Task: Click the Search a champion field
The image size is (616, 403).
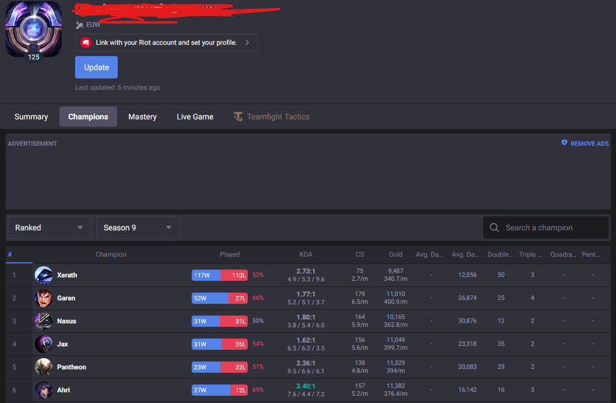Action: 546,228
